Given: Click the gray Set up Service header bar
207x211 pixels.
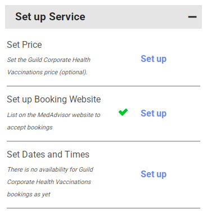Looking at the screenshot, I should (103, 17).
